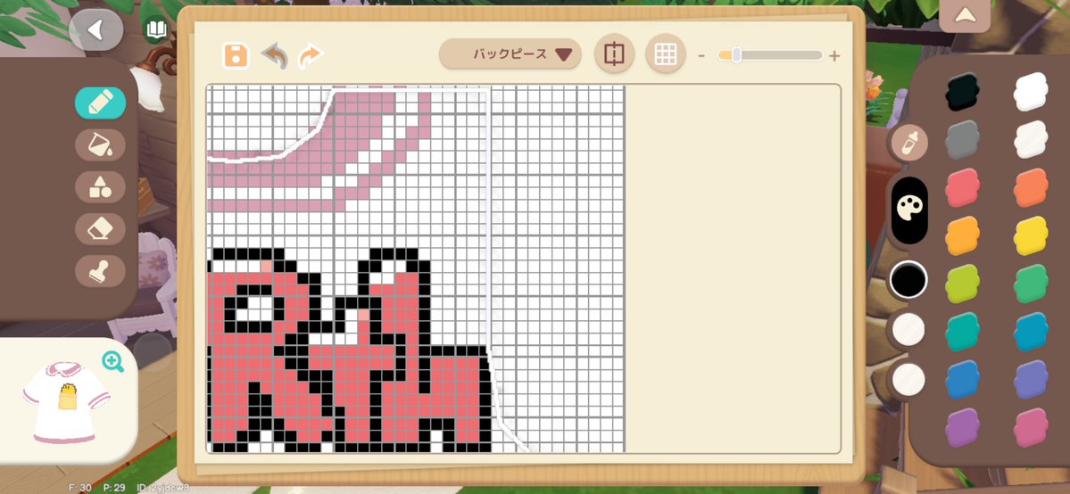1070x494 pixels.
Task: Select the paint bucket fill tool
Action: pyautogui.click(x=100, y=144)
